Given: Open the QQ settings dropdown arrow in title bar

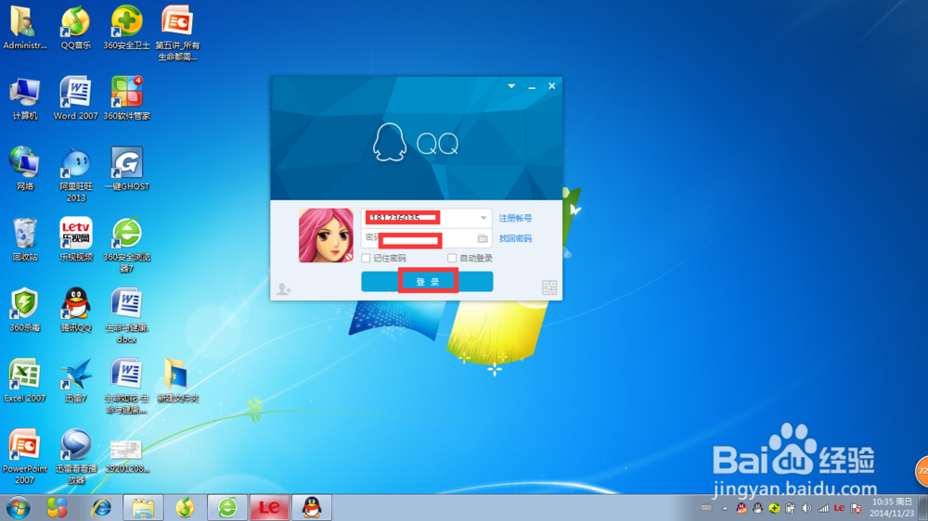Looking at the screenshot, I should click(x=511, y=86).
